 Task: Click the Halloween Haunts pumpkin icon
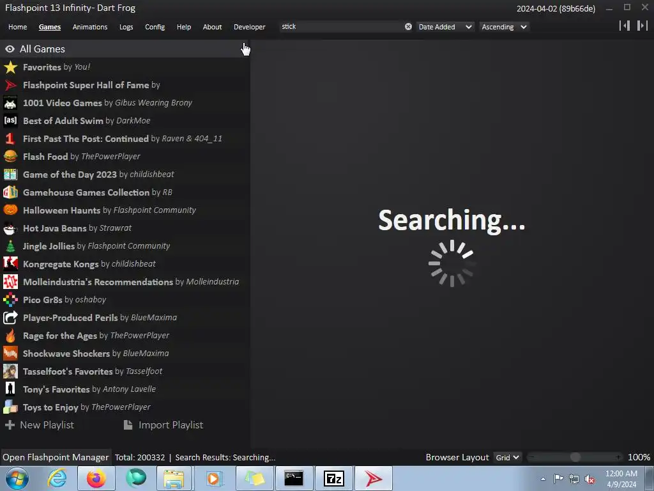click(10, 210)
